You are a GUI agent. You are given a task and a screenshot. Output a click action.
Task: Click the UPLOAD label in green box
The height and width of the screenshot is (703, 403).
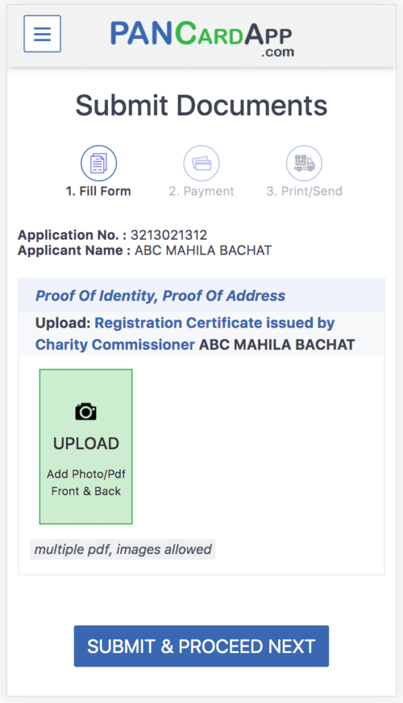(x=86, y=443)
